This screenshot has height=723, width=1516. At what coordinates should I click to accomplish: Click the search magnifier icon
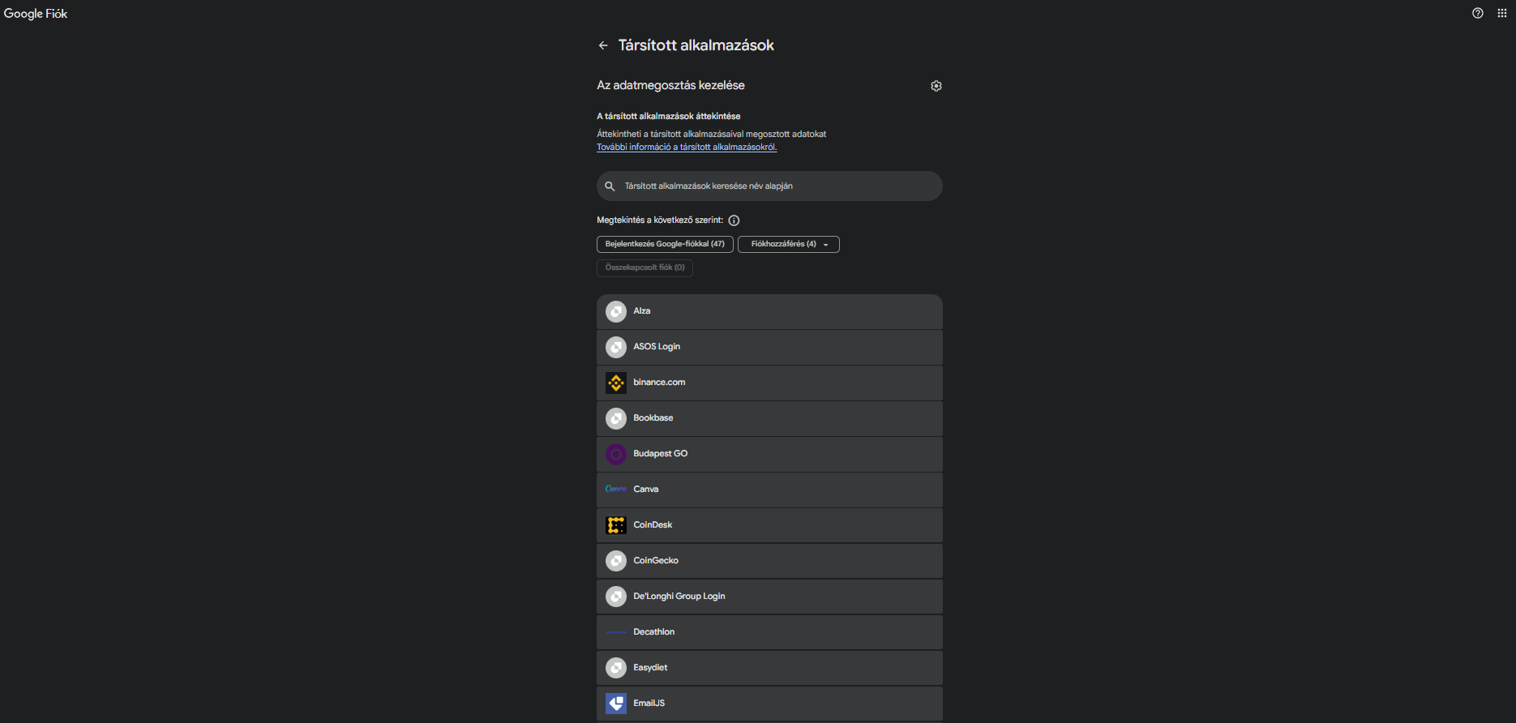(610, 186)
